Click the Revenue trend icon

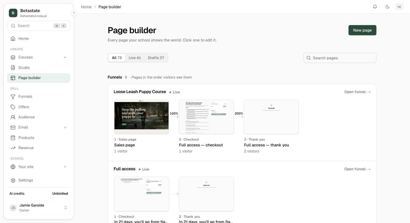pos(13,148)
